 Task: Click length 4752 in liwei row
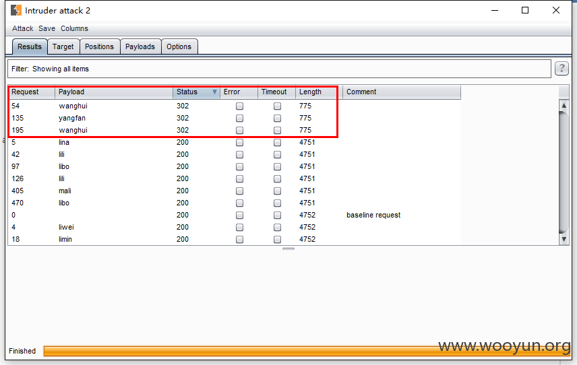click(x=307, y=227)
